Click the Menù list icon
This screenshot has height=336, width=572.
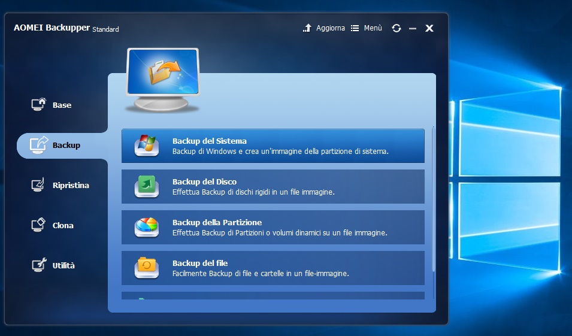355,28
